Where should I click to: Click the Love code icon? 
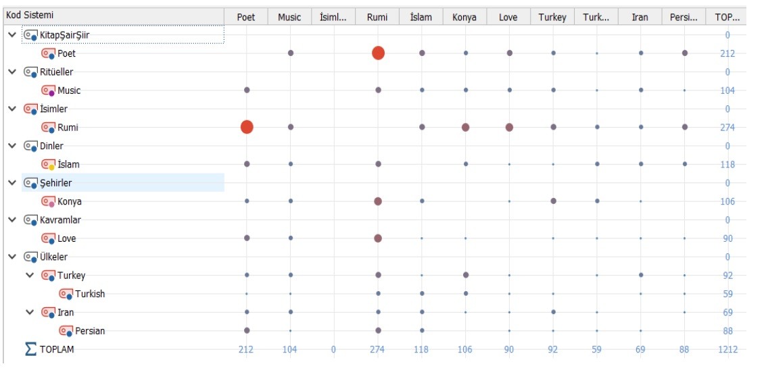(x=48, y=238)
